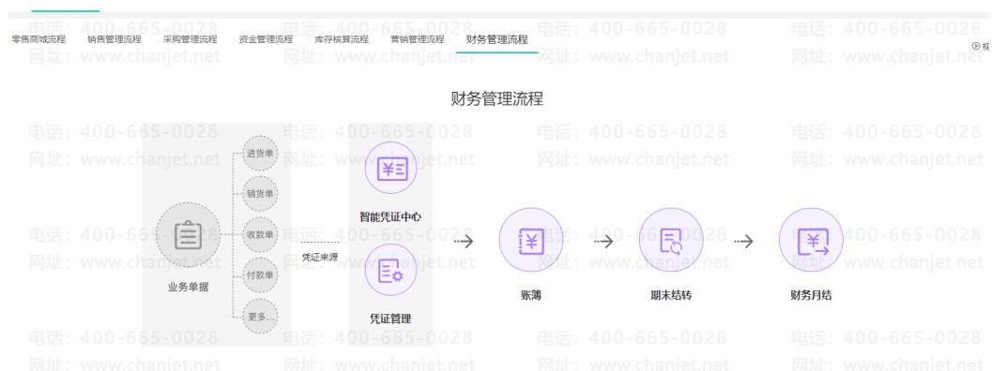The height and width of the screenshot is (371, 1006).
Task: Select the 销货单 bubble
Action: (261, 194)
